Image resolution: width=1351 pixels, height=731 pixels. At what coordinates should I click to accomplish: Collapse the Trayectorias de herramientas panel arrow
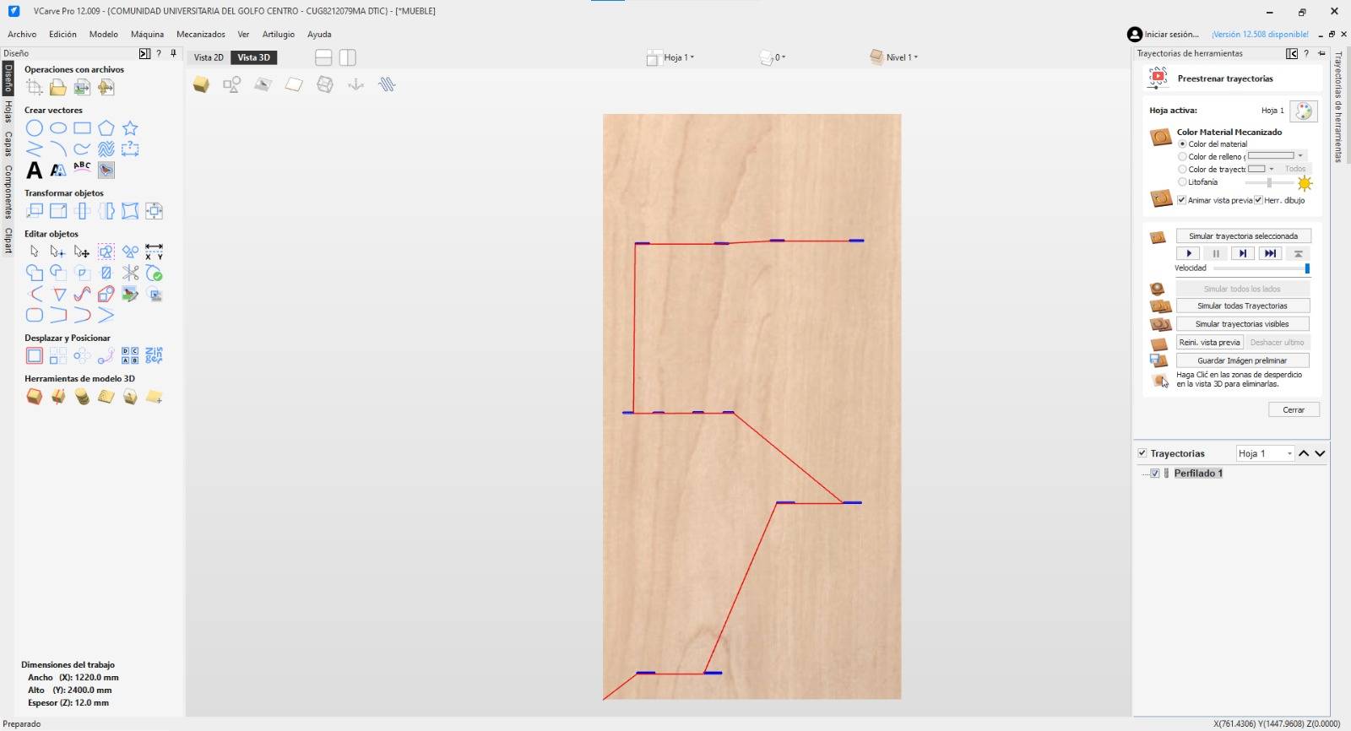click(x=1292, y=53)
